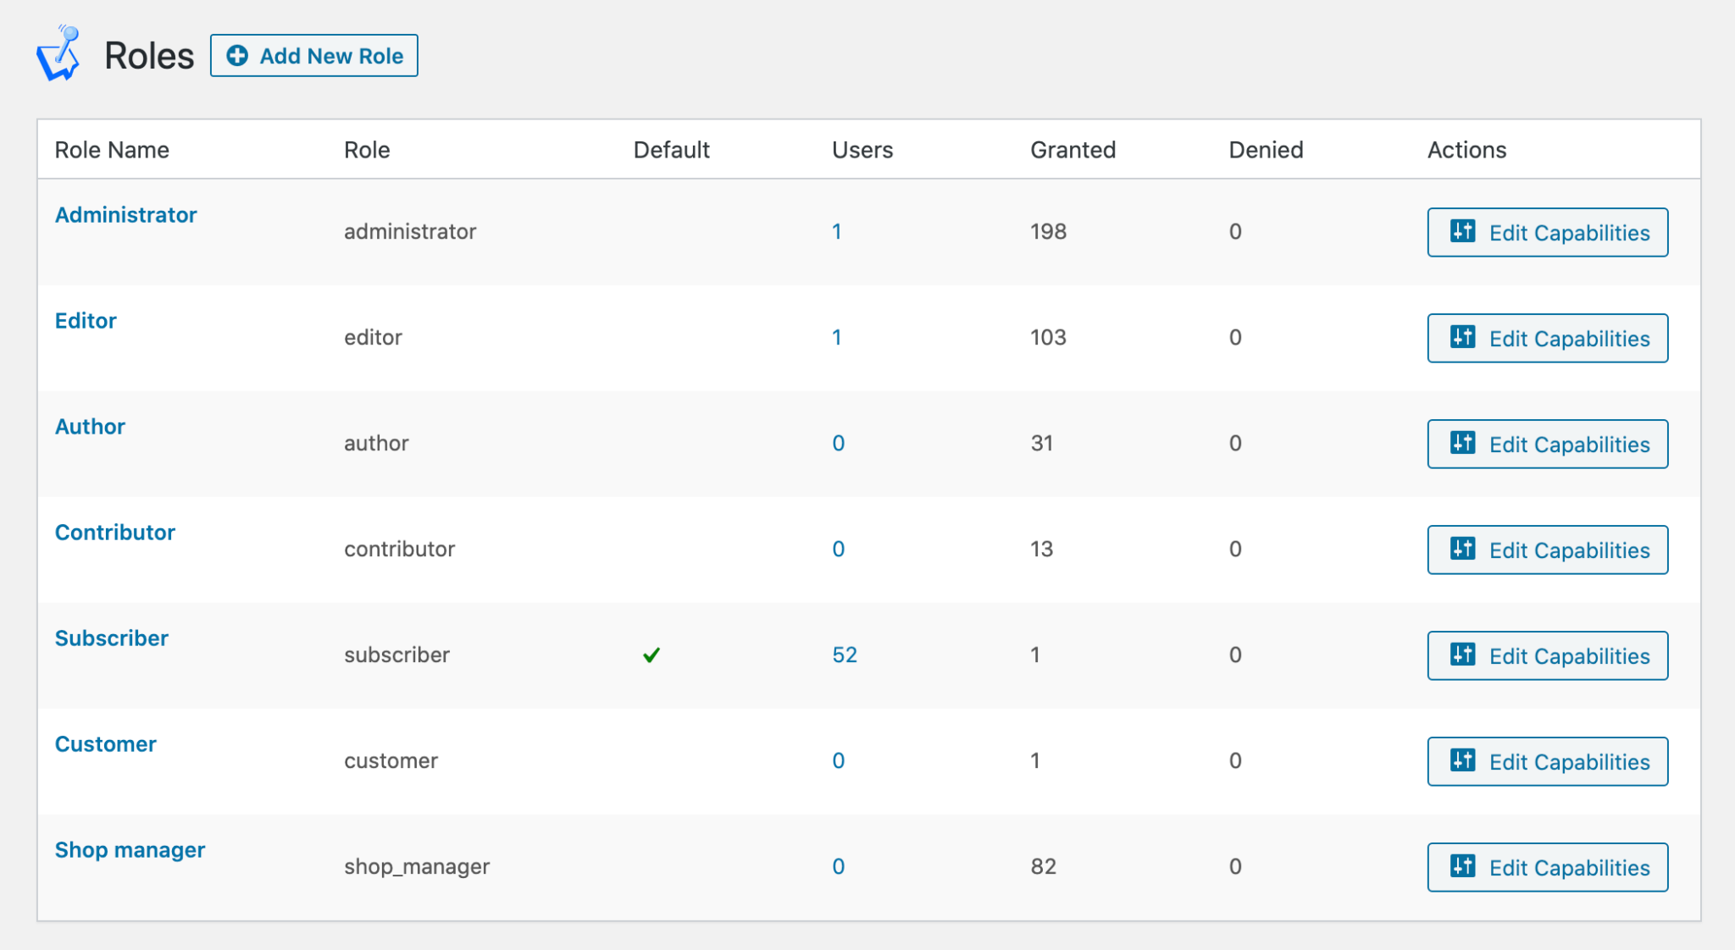Click the PublishPress logo beside the Roles title

pos(58,53)
